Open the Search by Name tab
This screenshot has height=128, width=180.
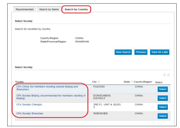click(x=49, y=10)
